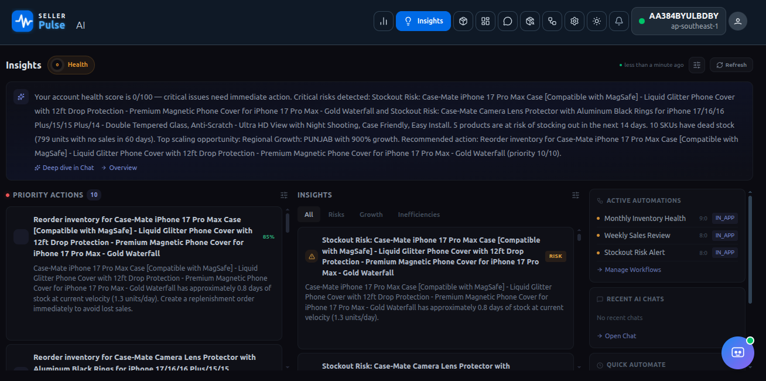The image size is (766, 381).
Task: Open the Stockout Risk Gold Waterfall insight title
Action: coord(431,256)
